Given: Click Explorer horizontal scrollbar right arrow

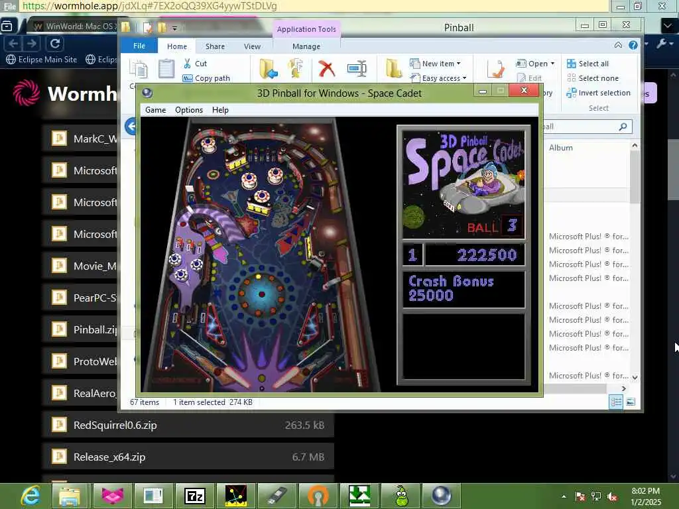Looking at the screenshot, I should tap(623, 388).
